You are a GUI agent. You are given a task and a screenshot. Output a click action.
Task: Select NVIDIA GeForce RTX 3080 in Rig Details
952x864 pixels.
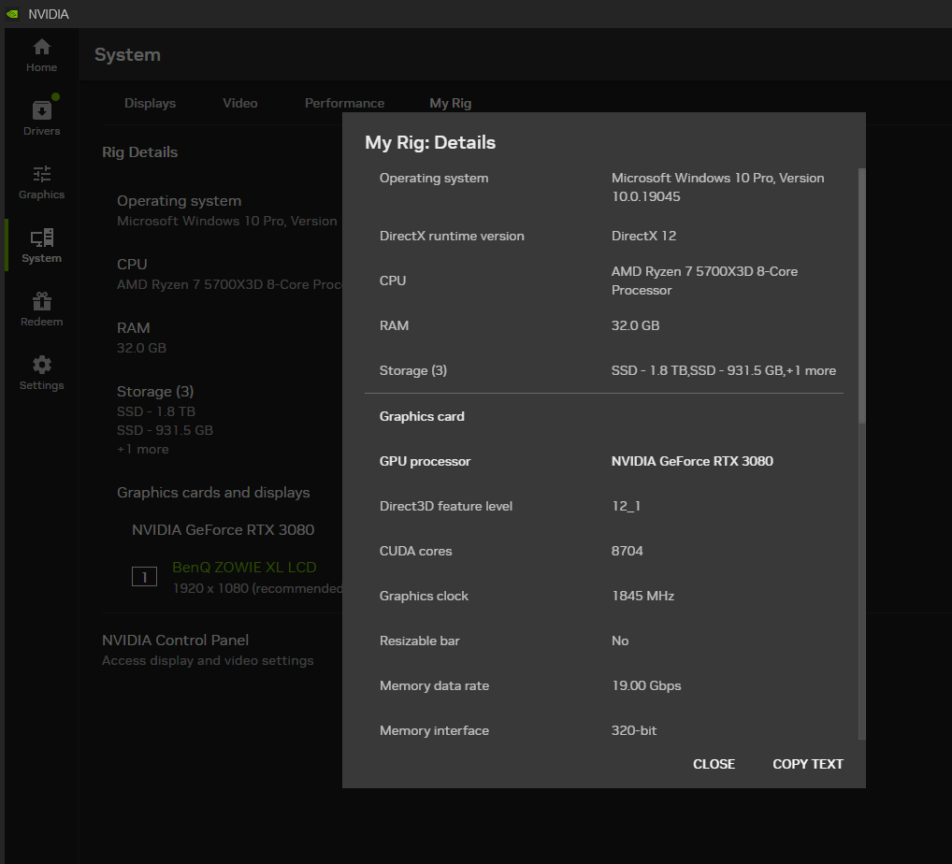pyautogui.click(x=223, y=530)
